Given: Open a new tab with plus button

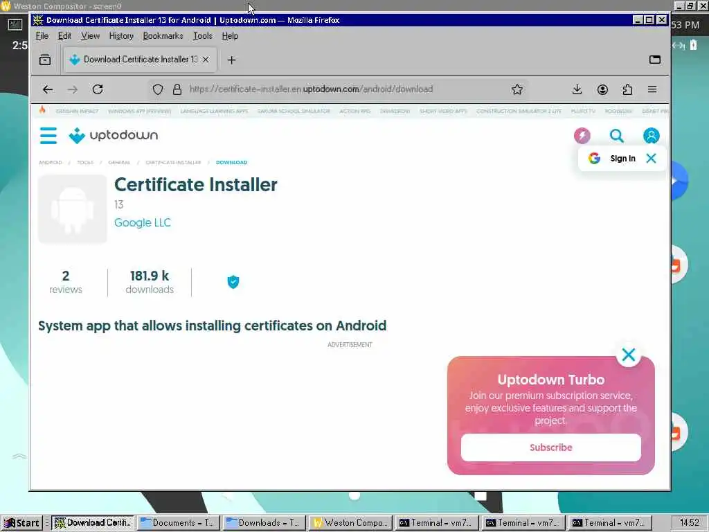Looking at the screenshot, I should click(x=231, y=60).
